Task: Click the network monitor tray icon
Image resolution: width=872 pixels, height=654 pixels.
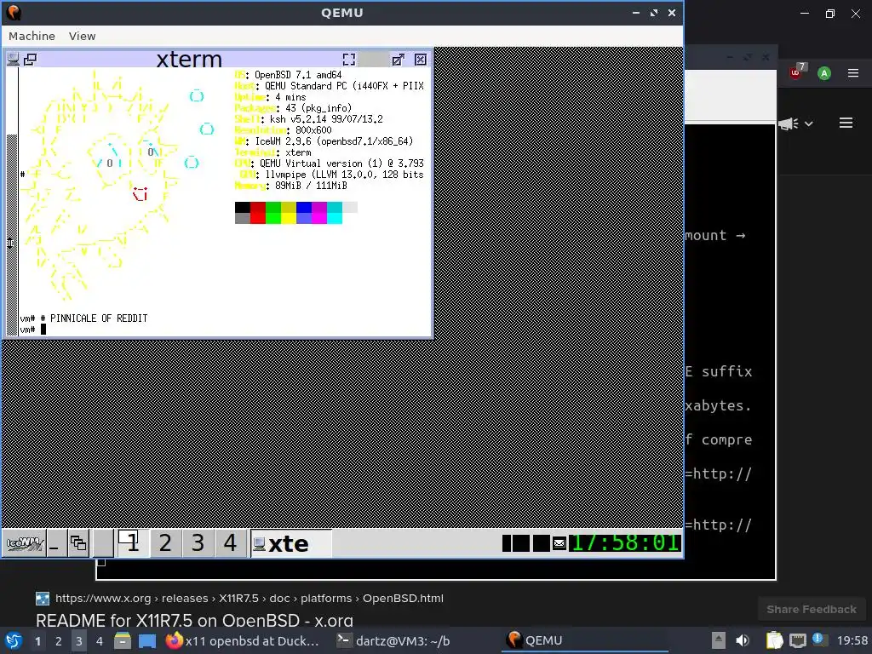Action: (x=797, y=640)
